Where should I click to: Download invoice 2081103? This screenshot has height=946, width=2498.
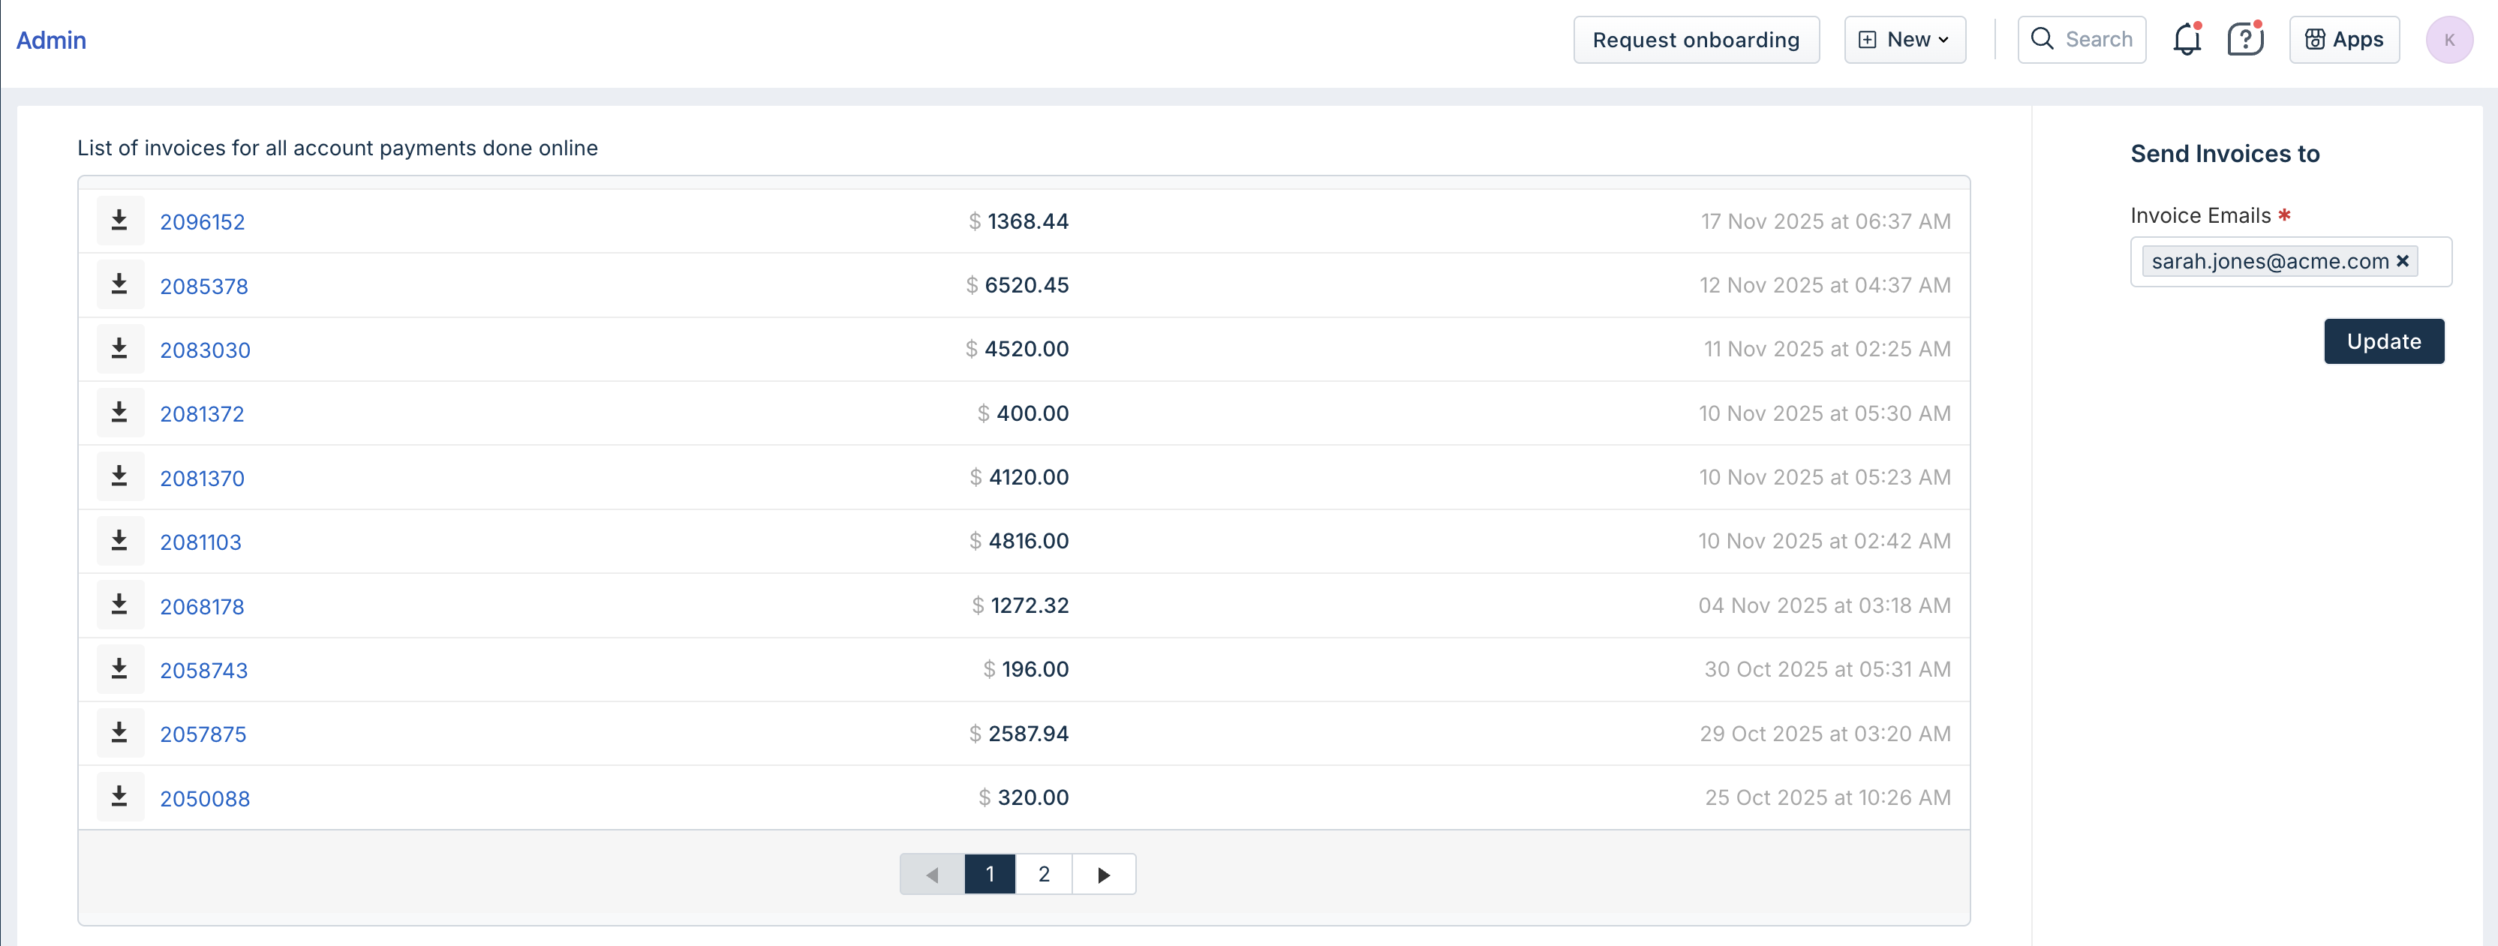coord(119,541)
